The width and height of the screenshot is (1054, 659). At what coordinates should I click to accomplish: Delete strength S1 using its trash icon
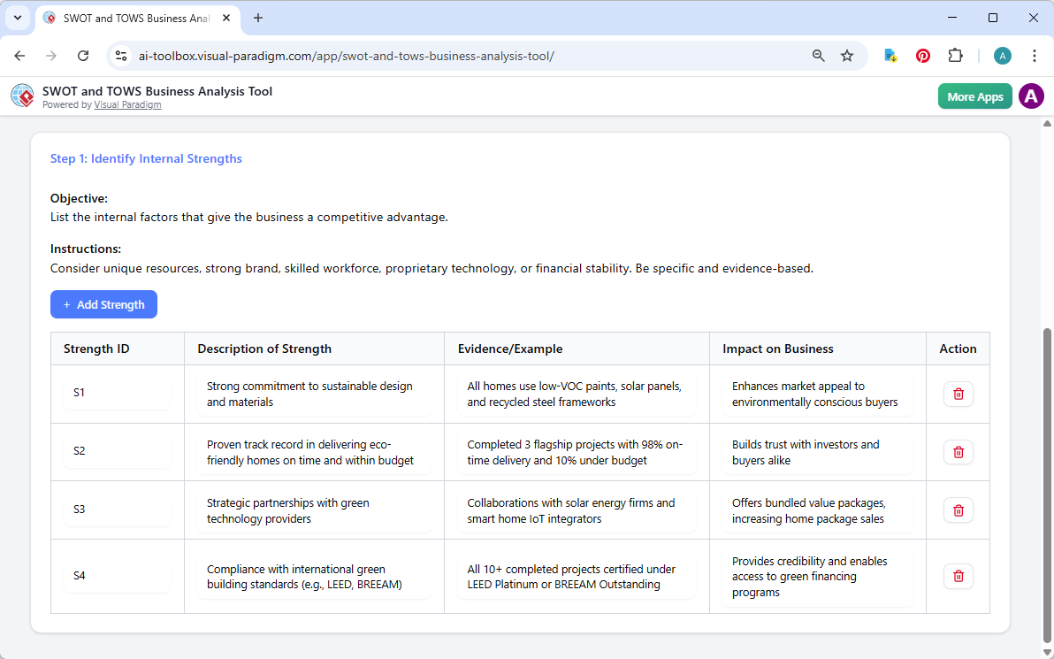(958, 394)
